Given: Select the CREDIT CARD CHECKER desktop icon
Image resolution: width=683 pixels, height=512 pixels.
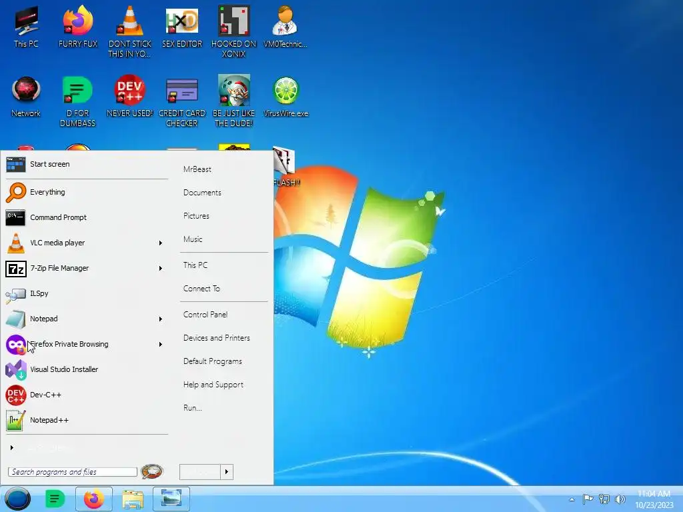Looking at the screenshot, I should [182, 101].
